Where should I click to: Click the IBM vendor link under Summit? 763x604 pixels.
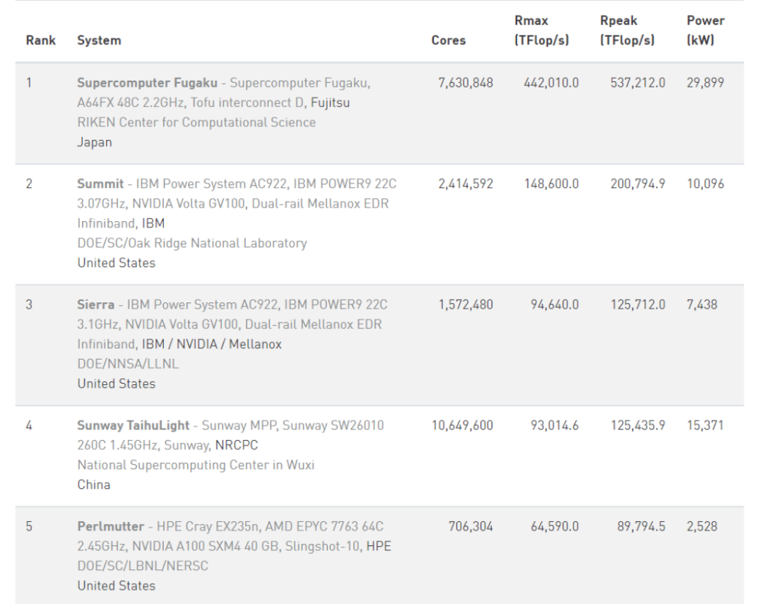point(153,223)
